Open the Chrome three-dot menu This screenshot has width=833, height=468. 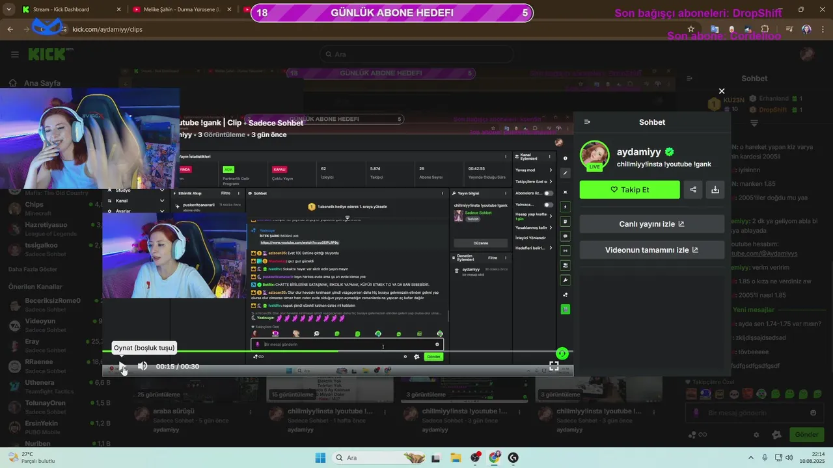tap(823, 29)
